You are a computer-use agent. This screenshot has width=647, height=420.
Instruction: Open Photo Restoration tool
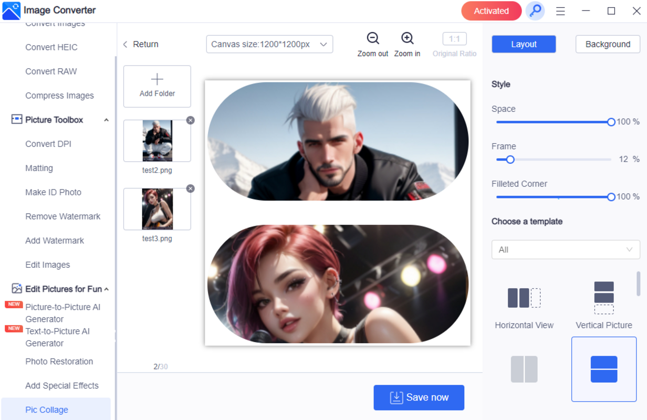(x=59, y=361)
